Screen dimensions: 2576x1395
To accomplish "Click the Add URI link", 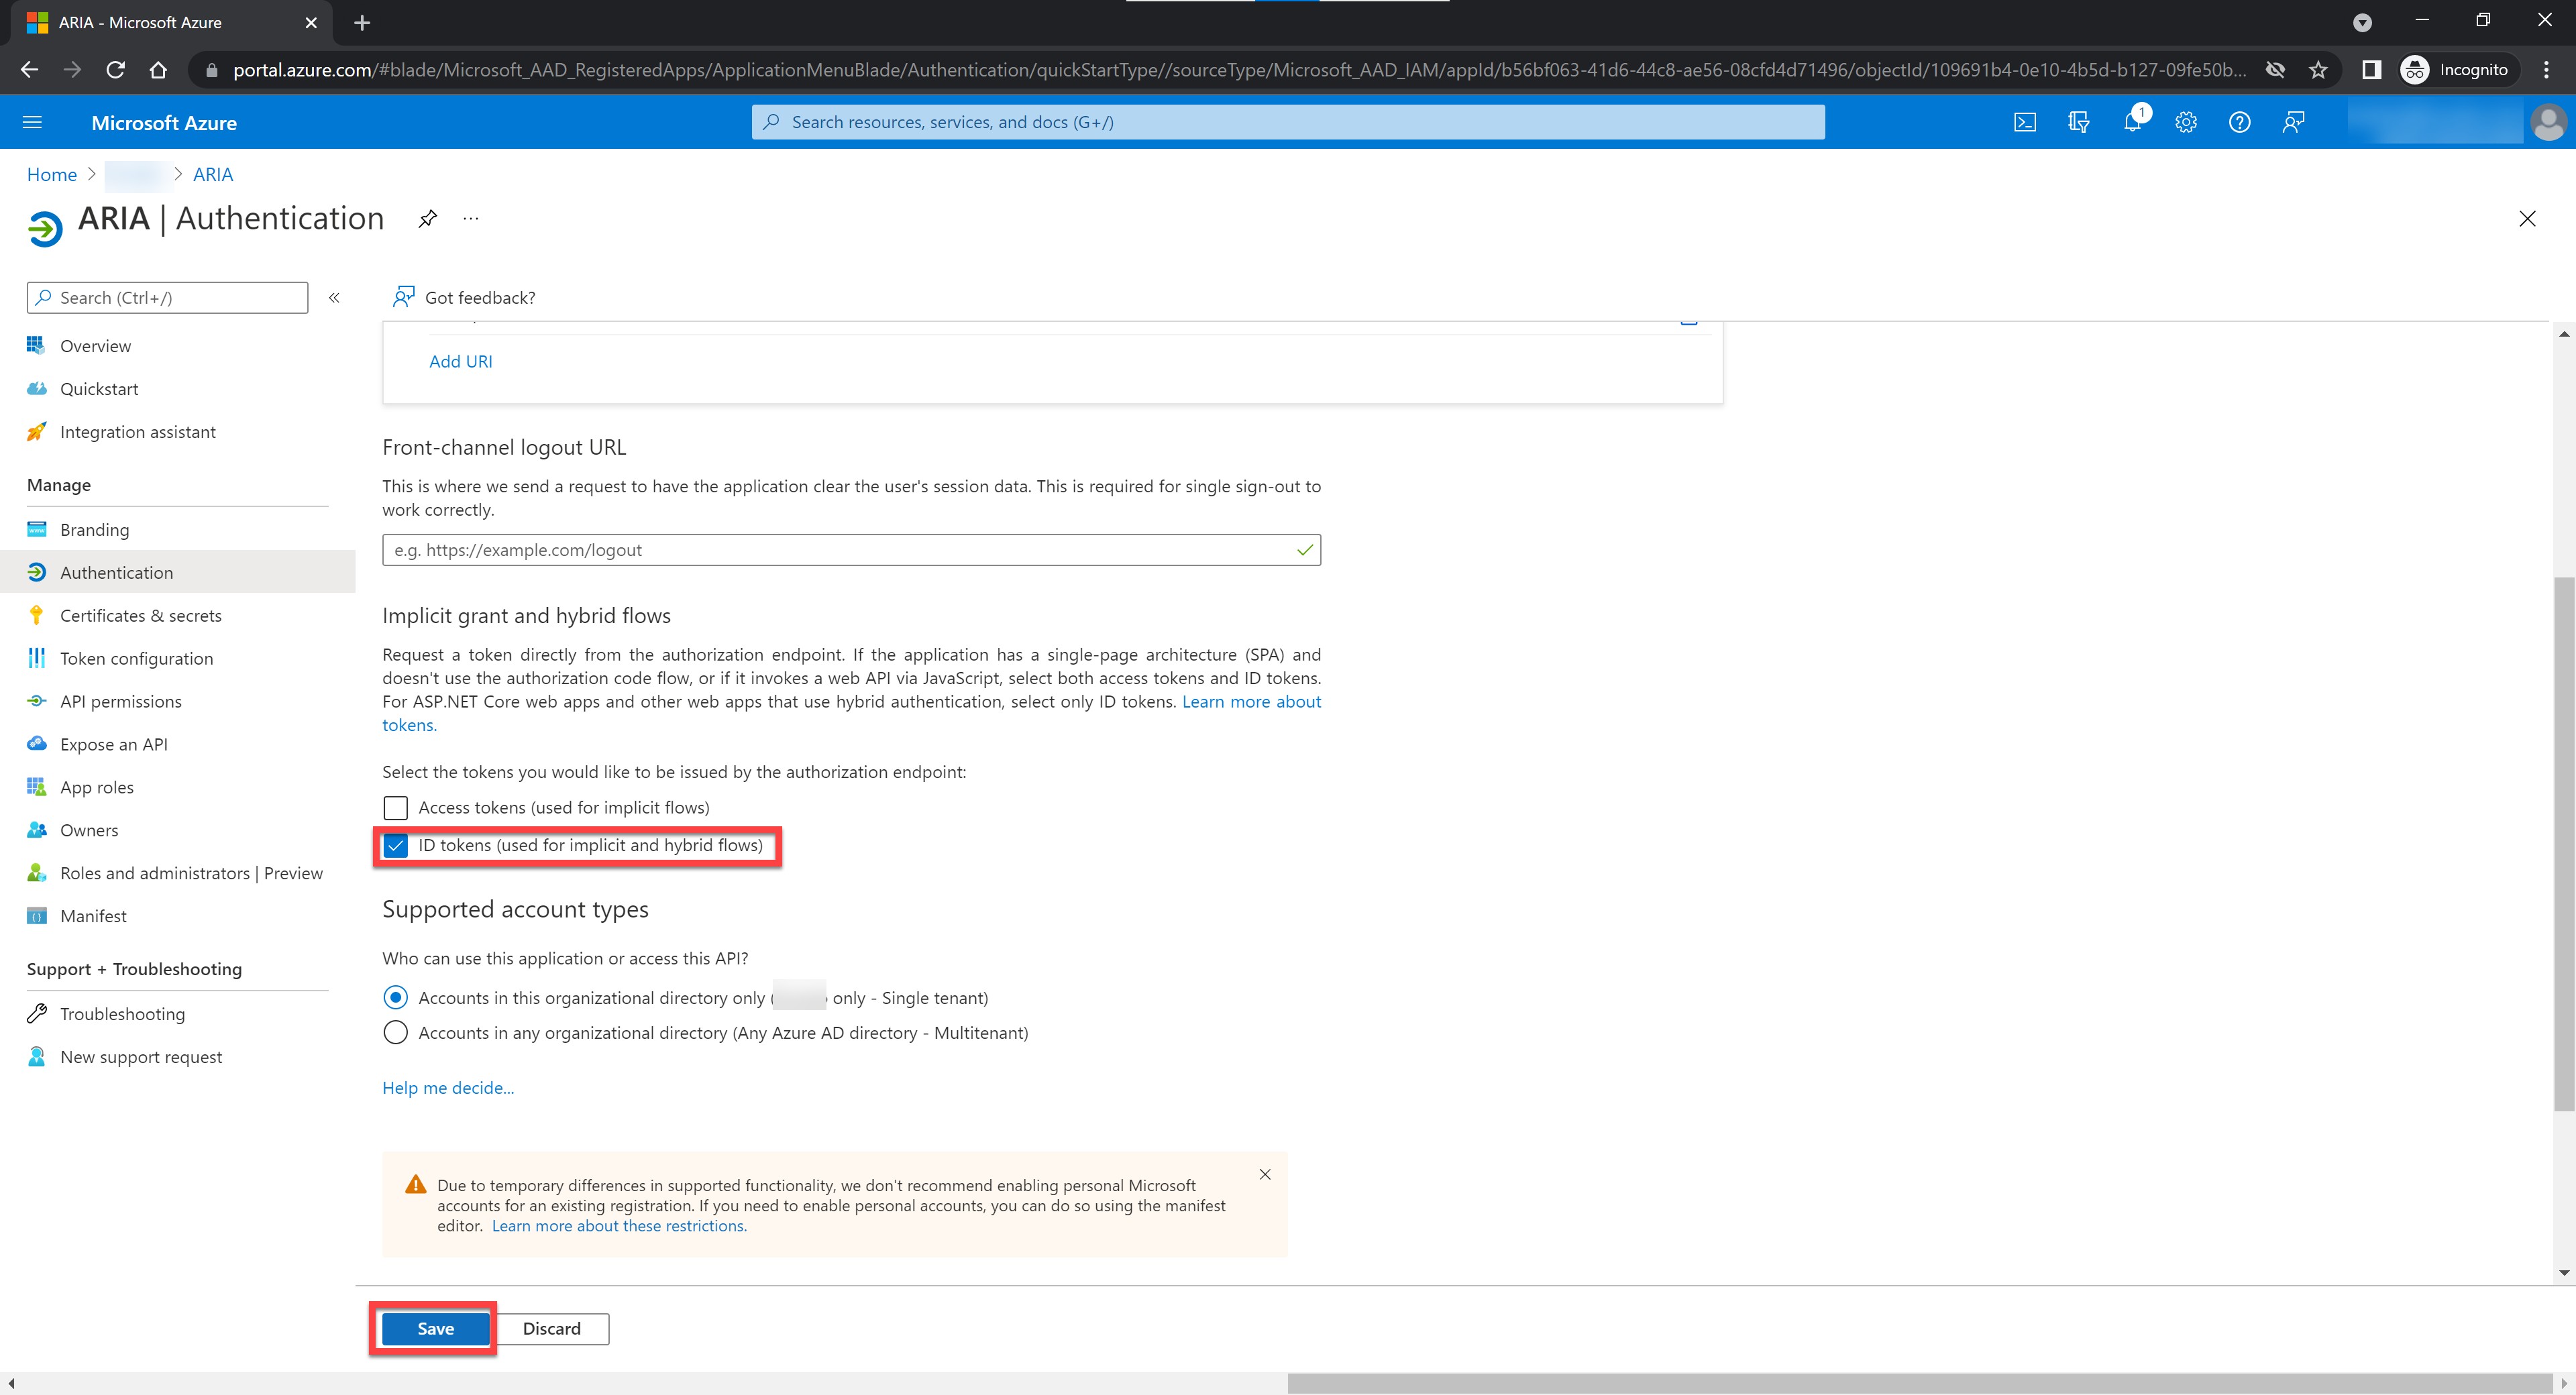I will click(x=460, y=361).
